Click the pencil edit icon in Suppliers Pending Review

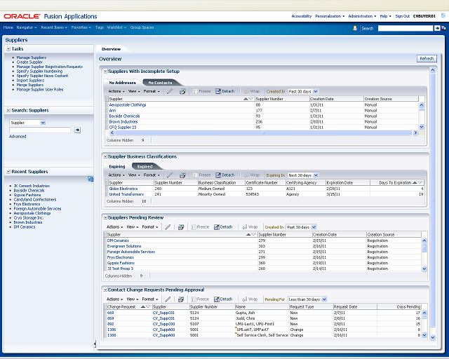(x=168, y=227)
